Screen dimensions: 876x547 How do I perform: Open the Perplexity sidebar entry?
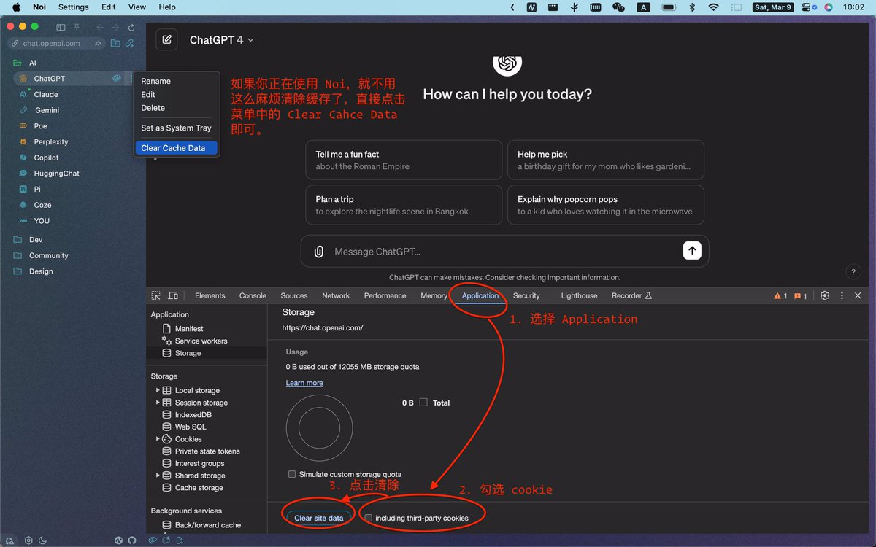51,141
